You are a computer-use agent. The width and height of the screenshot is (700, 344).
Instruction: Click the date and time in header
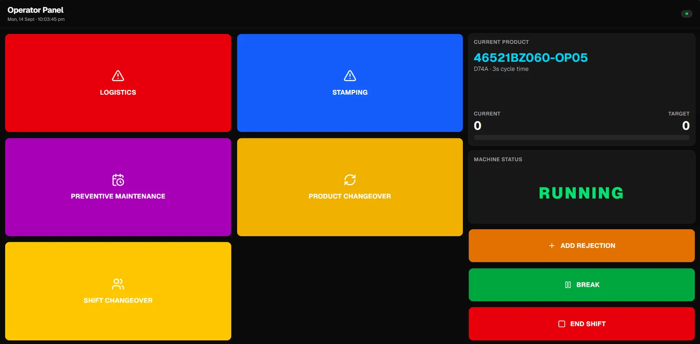[x=36, y=20]
